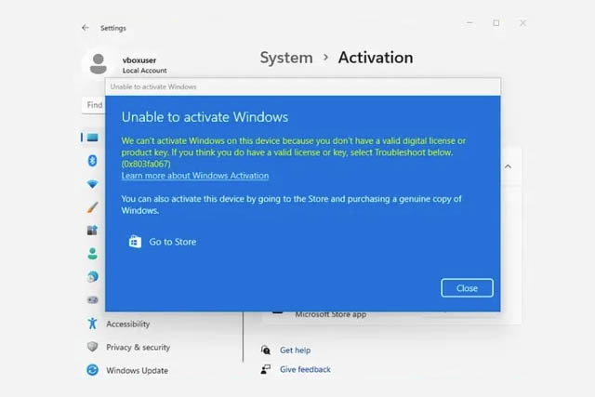The width and height of the screenshot is (595, 397).
Task: Select the System icon in sidebar
Action: click(x=92, y=138)
